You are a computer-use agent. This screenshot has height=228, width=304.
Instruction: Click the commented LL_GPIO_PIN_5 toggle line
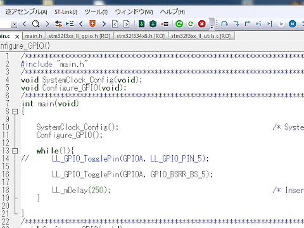(115, 159)
